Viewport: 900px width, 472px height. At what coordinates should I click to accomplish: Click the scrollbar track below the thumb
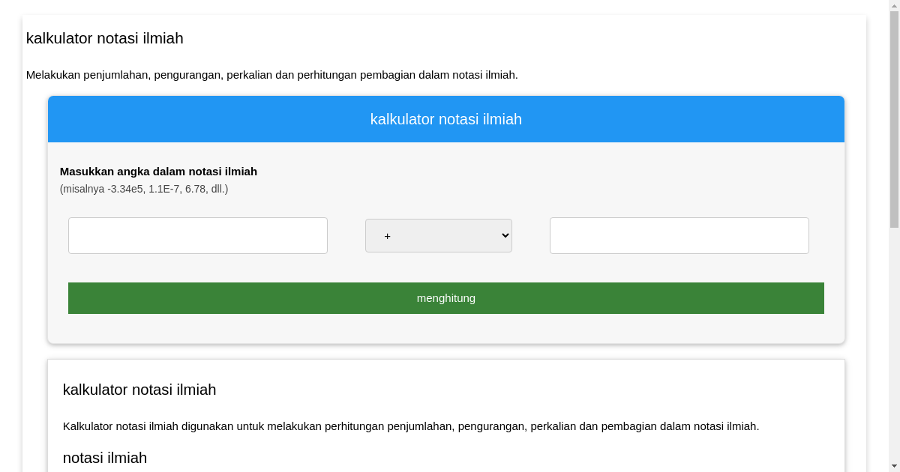894,337
